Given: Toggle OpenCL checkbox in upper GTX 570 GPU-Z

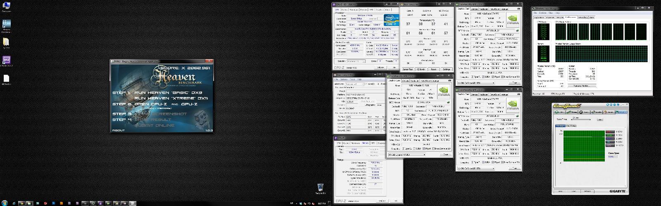Looking at the screenshot, I should (x=473, y=76).
